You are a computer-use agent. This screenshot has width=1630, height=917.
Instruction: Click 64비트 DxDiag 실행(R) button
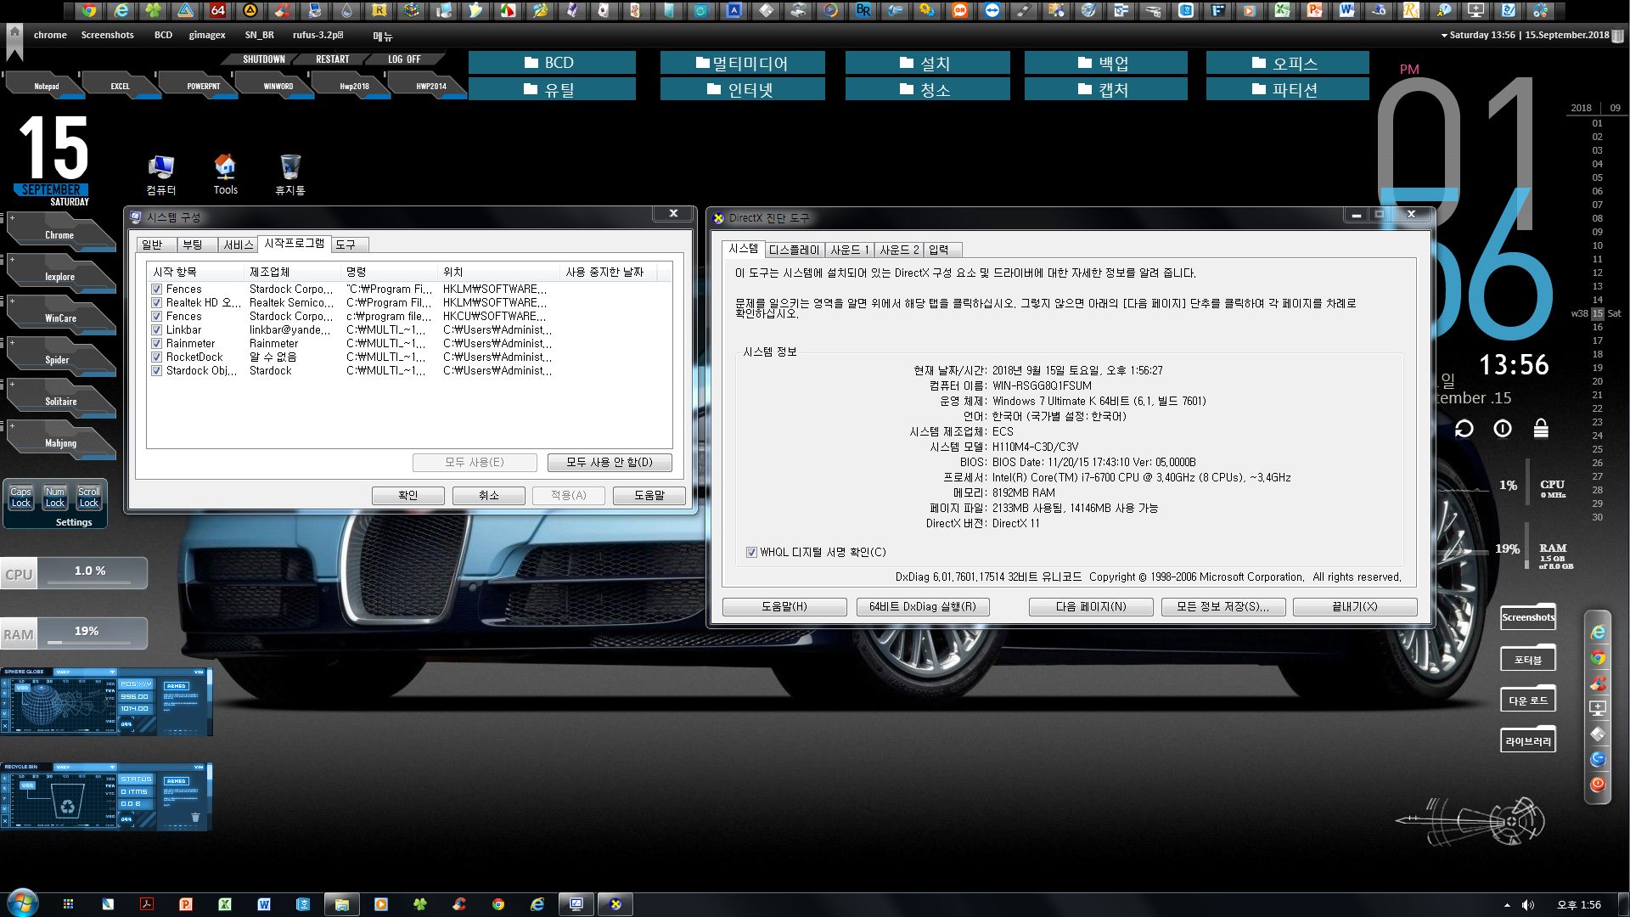click(x=923, y=607)
